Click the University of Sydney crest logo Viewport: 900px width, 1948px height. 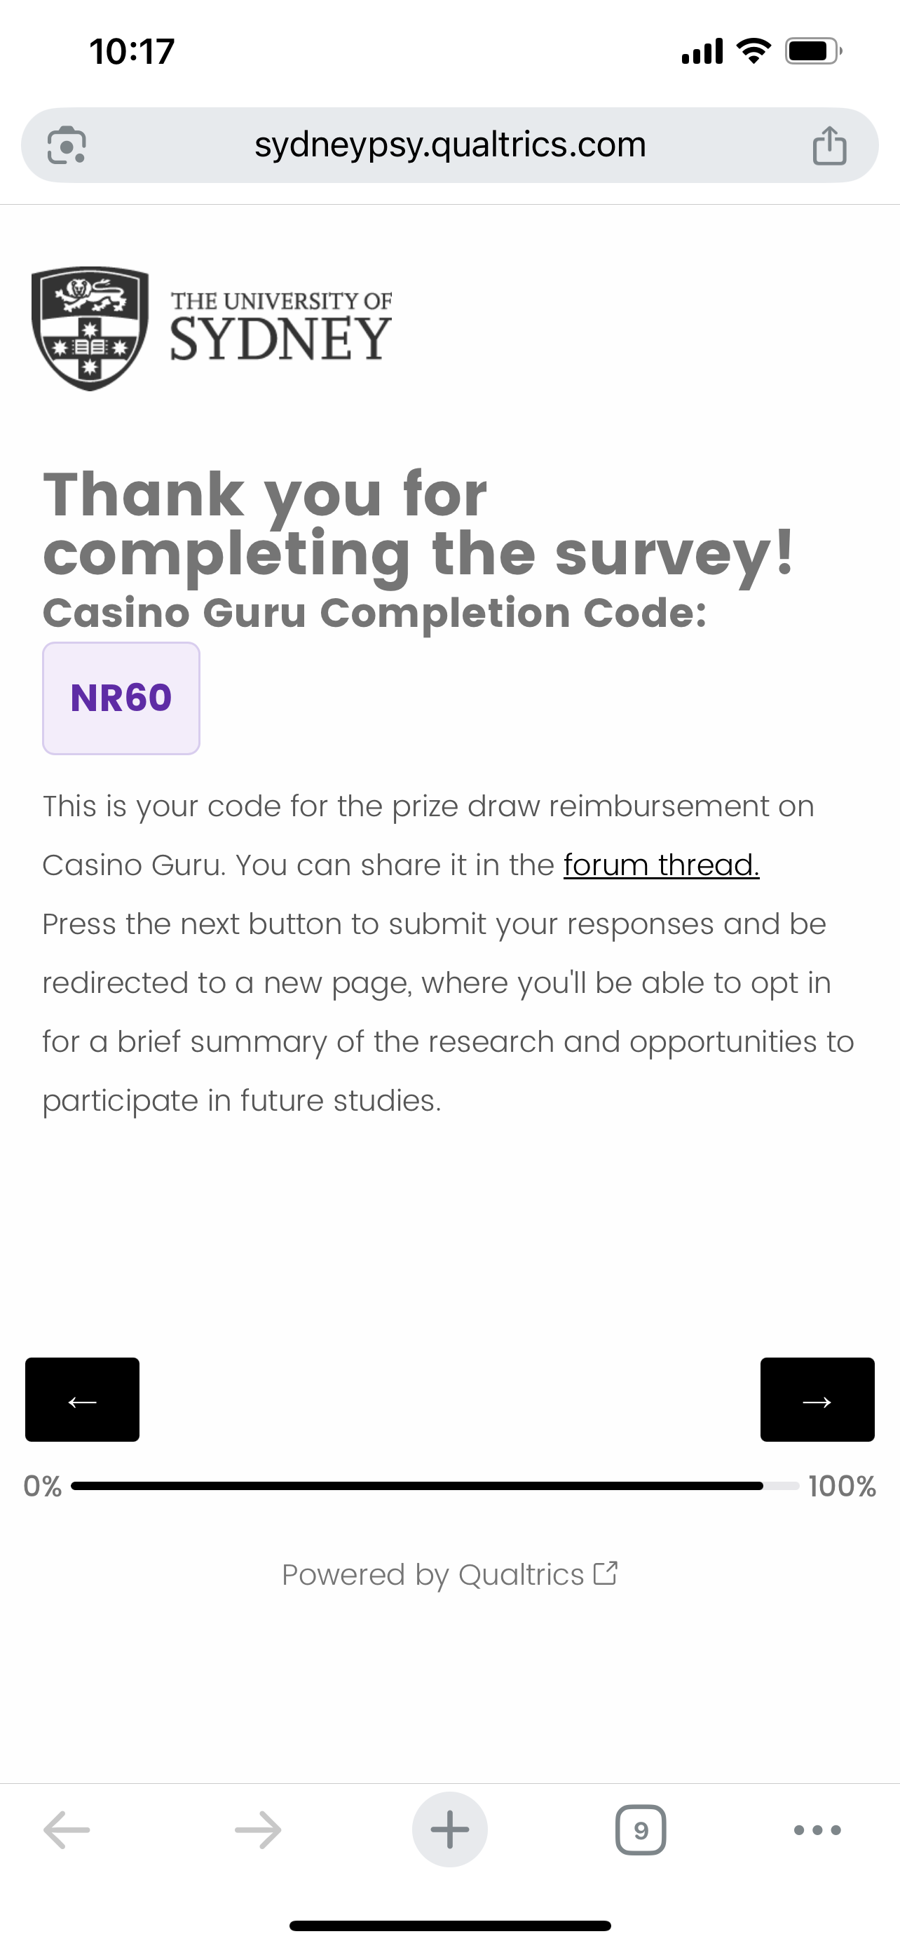tap(90, 328)
